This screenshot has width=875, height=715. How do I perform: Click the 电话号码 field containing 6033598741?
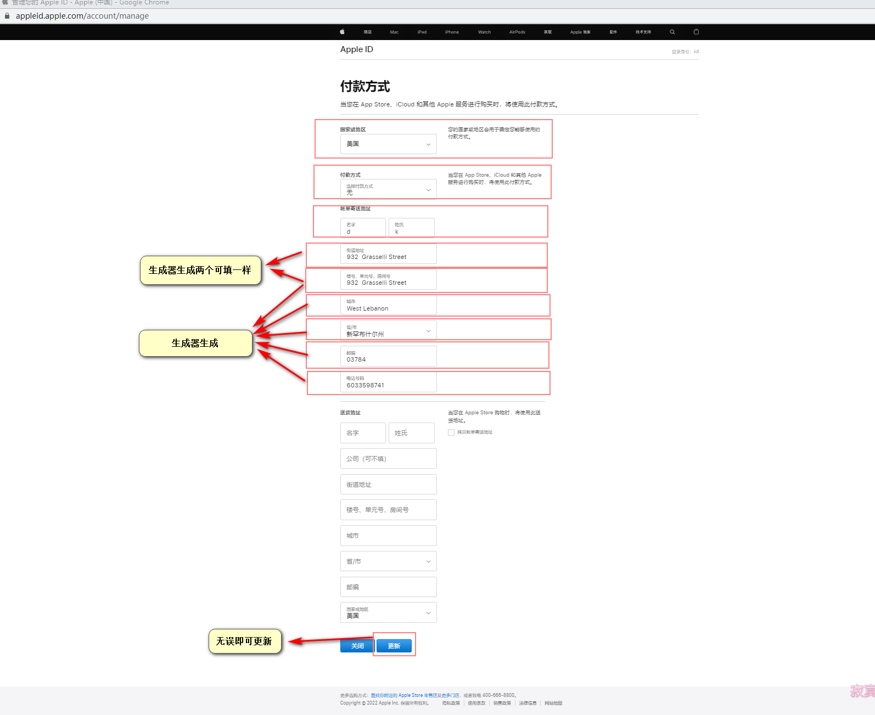[x=388, y=382]
